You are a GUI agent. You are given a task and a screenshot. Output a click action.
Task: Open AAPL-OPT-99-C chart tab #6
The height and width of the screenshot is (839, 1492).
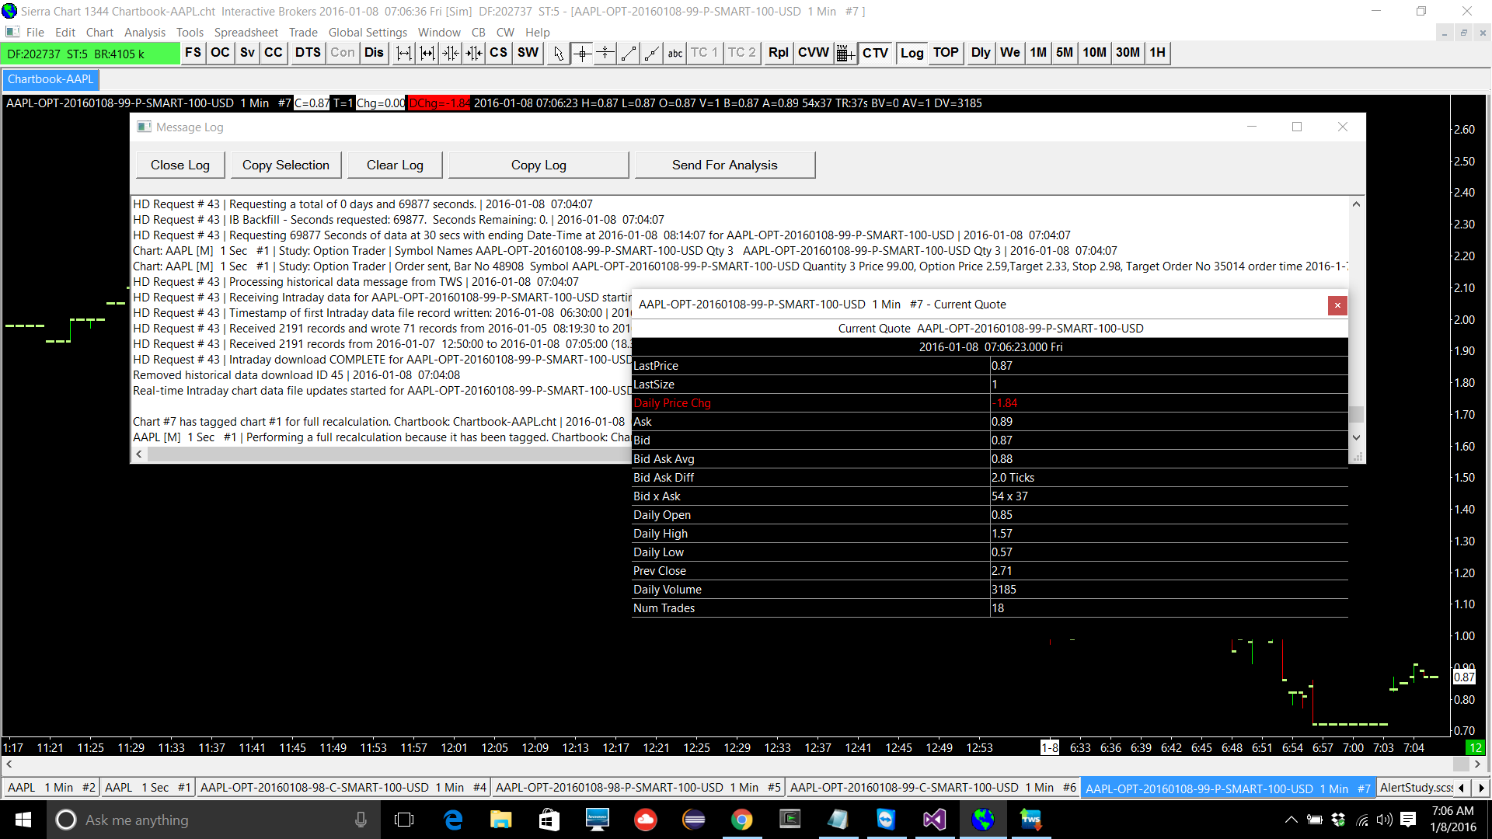(x=933, y=788)
